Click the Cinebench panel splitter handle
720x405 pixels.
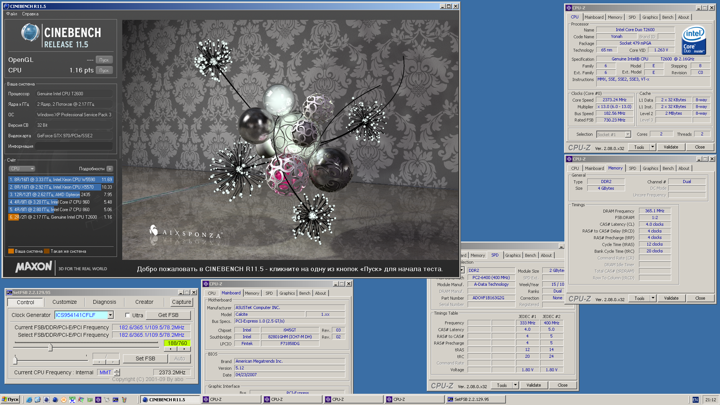[120, 147]
